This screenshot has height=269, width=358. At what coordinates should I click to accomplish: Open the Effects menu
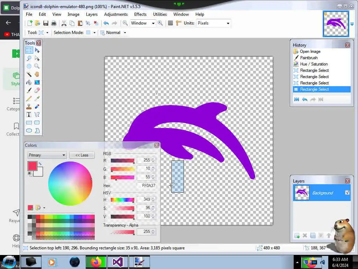coord(141,14)
